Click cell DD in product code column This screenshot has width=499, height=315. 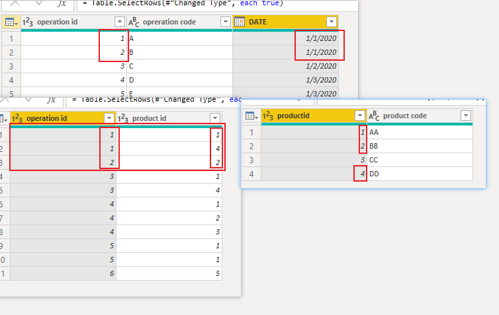(420, 174)
